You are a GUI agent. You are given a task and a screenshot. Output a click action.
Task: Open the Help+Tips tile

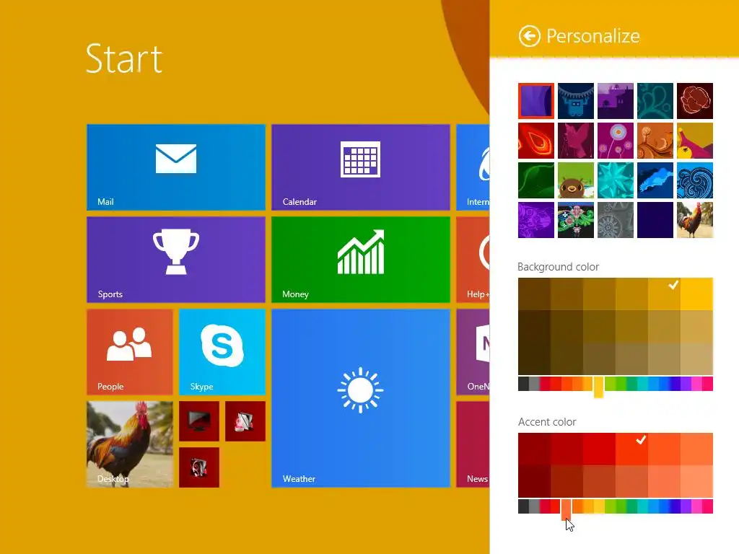473,260
